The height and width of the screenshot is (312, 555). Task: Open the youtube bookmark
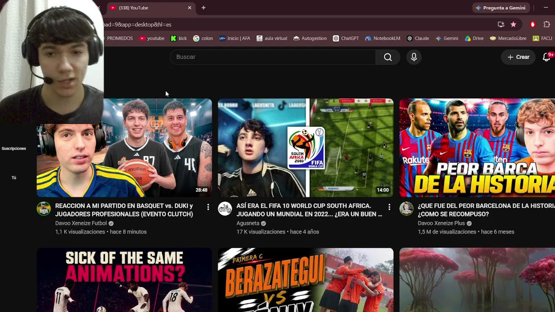click(152, 38)
